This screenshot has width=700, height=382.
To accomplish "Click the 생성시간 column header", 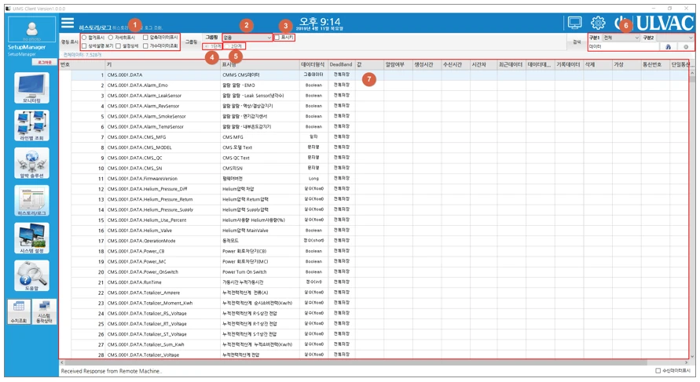I will click(x=427, y=65).
